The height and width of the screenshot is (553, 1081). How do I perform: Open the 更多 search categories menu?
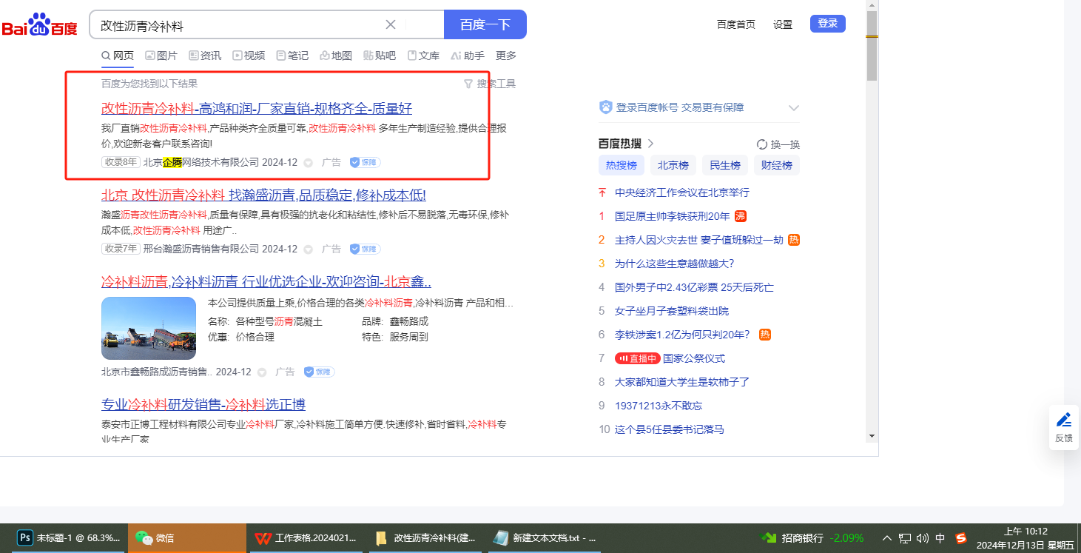coord(506,56)
